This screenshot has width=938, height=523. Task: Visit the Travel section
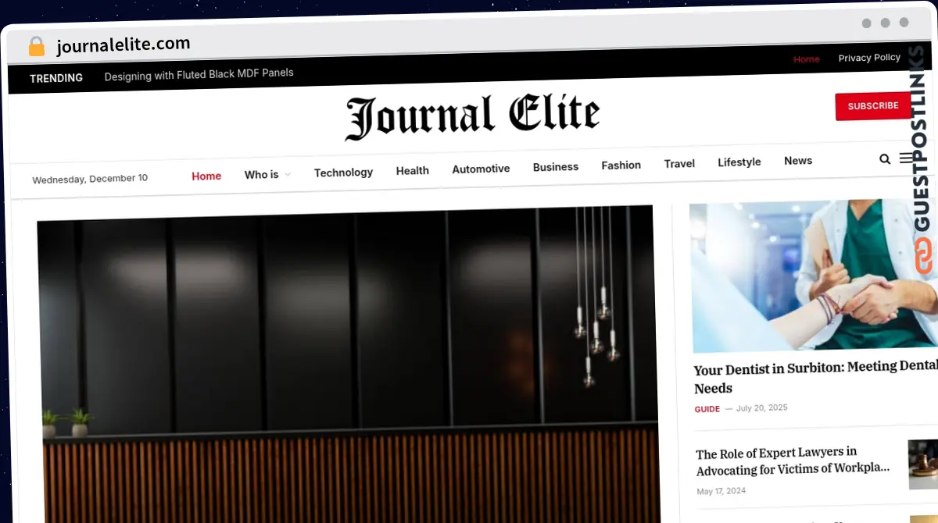[x=679, y=164]
